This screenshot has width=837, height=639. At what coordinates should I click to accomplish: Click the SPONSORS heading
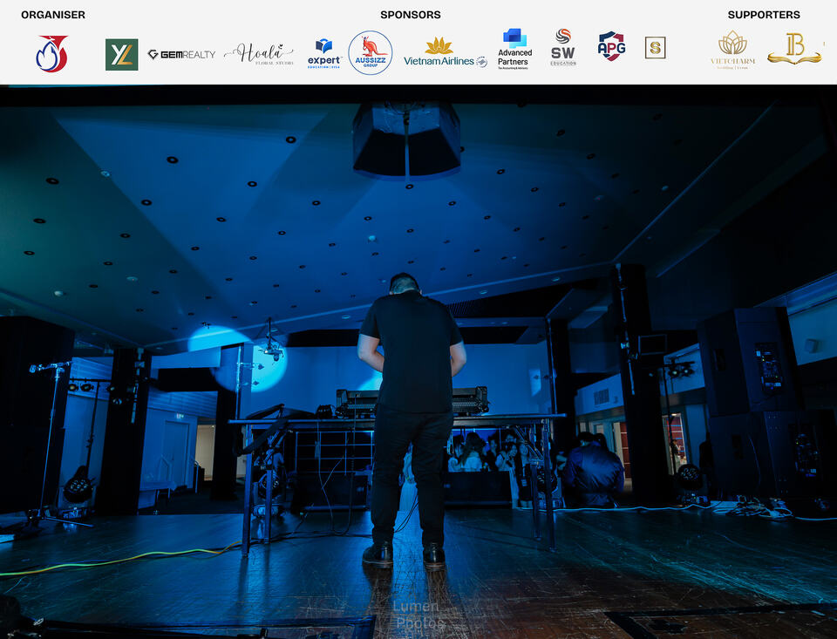click(x=411, y=15)
